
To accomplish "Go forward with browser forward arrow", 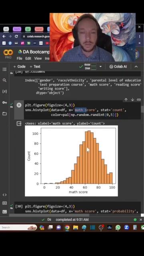I will click(x=10, y=36).
